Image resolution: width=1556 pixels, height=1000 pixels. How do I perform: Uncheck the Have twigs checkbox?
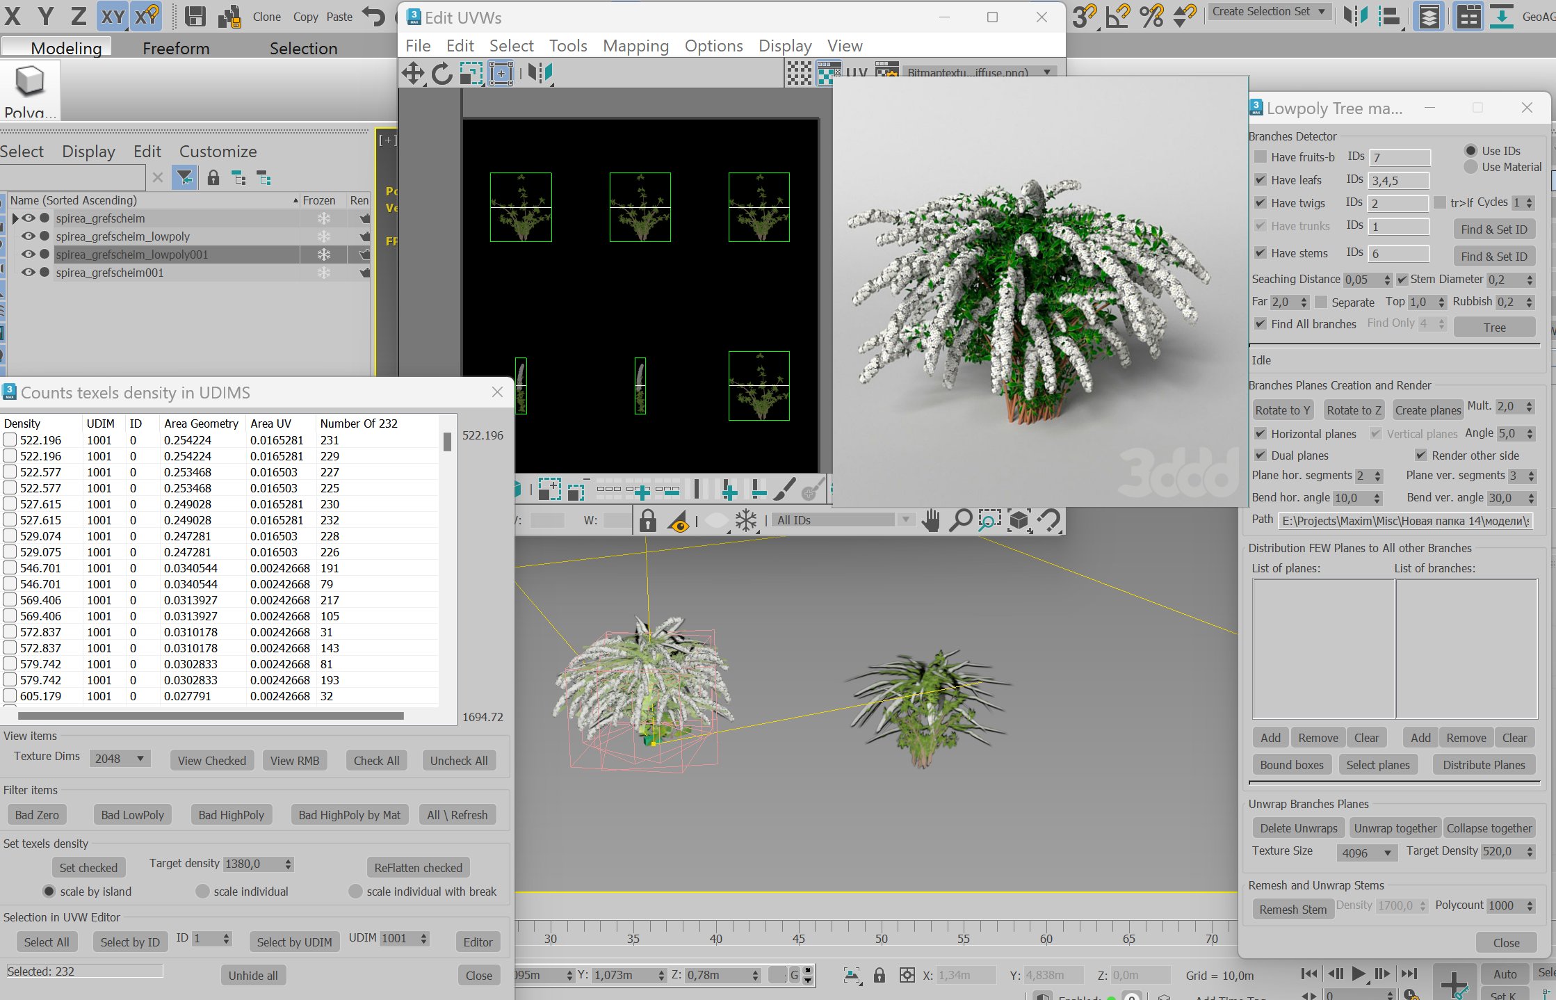pos(1261,203)
